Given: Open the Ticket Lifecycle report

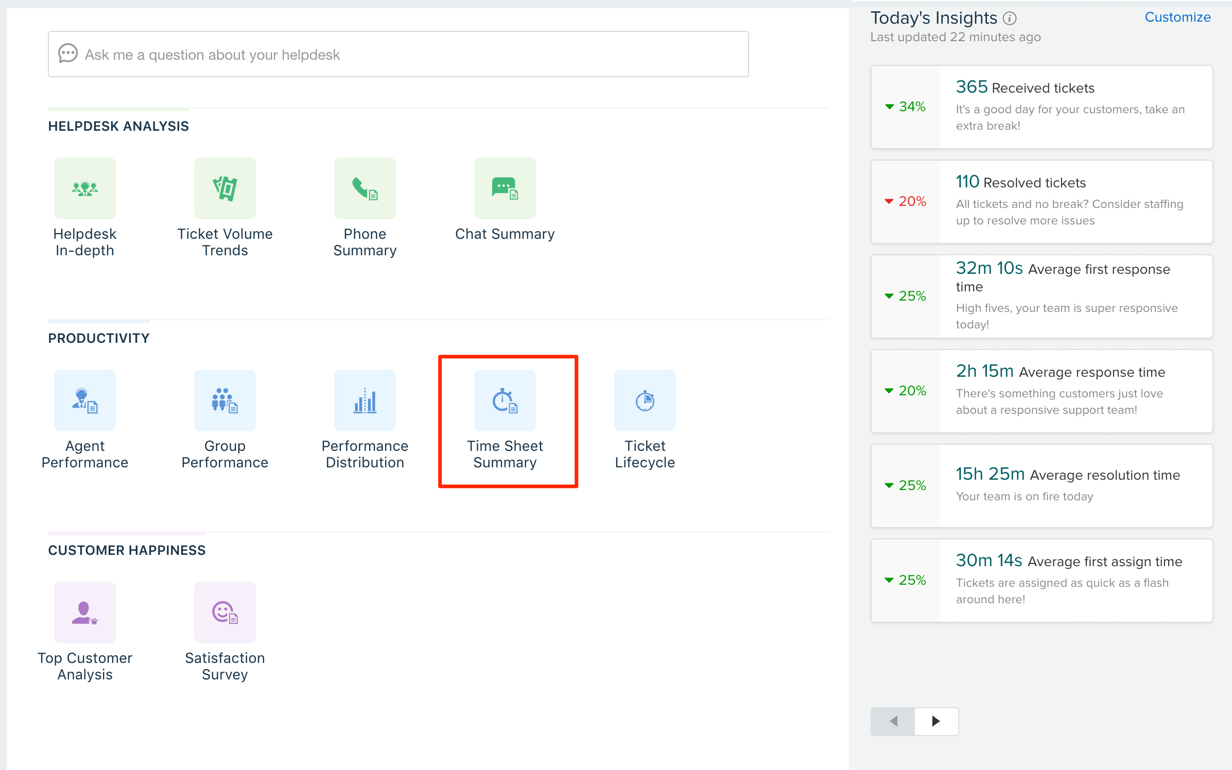Looking at the screenshot, I should [x=645, y=400].
